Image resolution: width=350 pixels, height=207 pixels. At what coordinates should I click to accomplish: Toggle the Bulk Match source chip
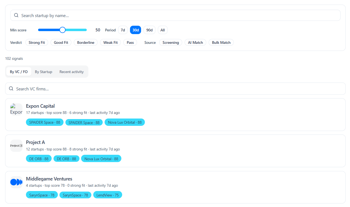(221, 42)
